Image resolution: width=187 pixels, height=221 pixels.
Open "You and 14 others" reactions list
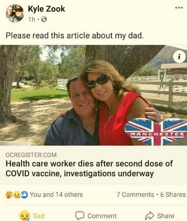coord(56,194)
